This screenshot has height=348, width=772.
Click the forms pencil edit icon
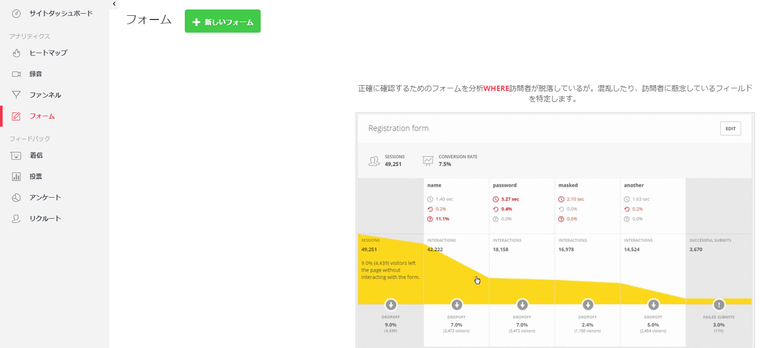16,116
